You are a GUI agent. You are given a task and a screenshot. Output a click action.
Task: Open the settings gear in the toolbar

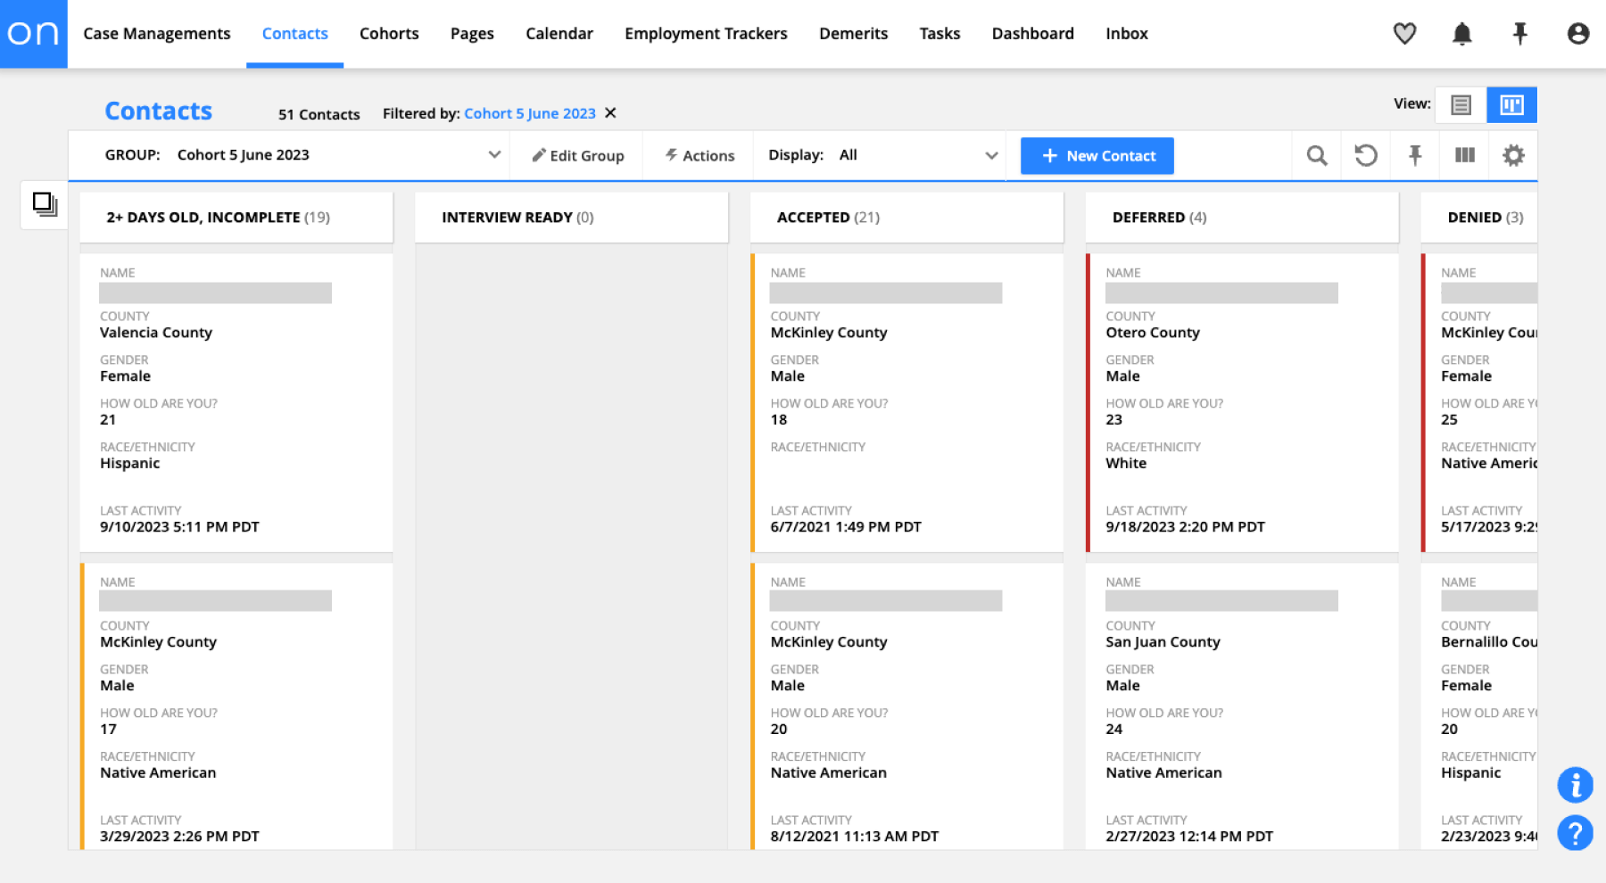(x=1513, y=154)
